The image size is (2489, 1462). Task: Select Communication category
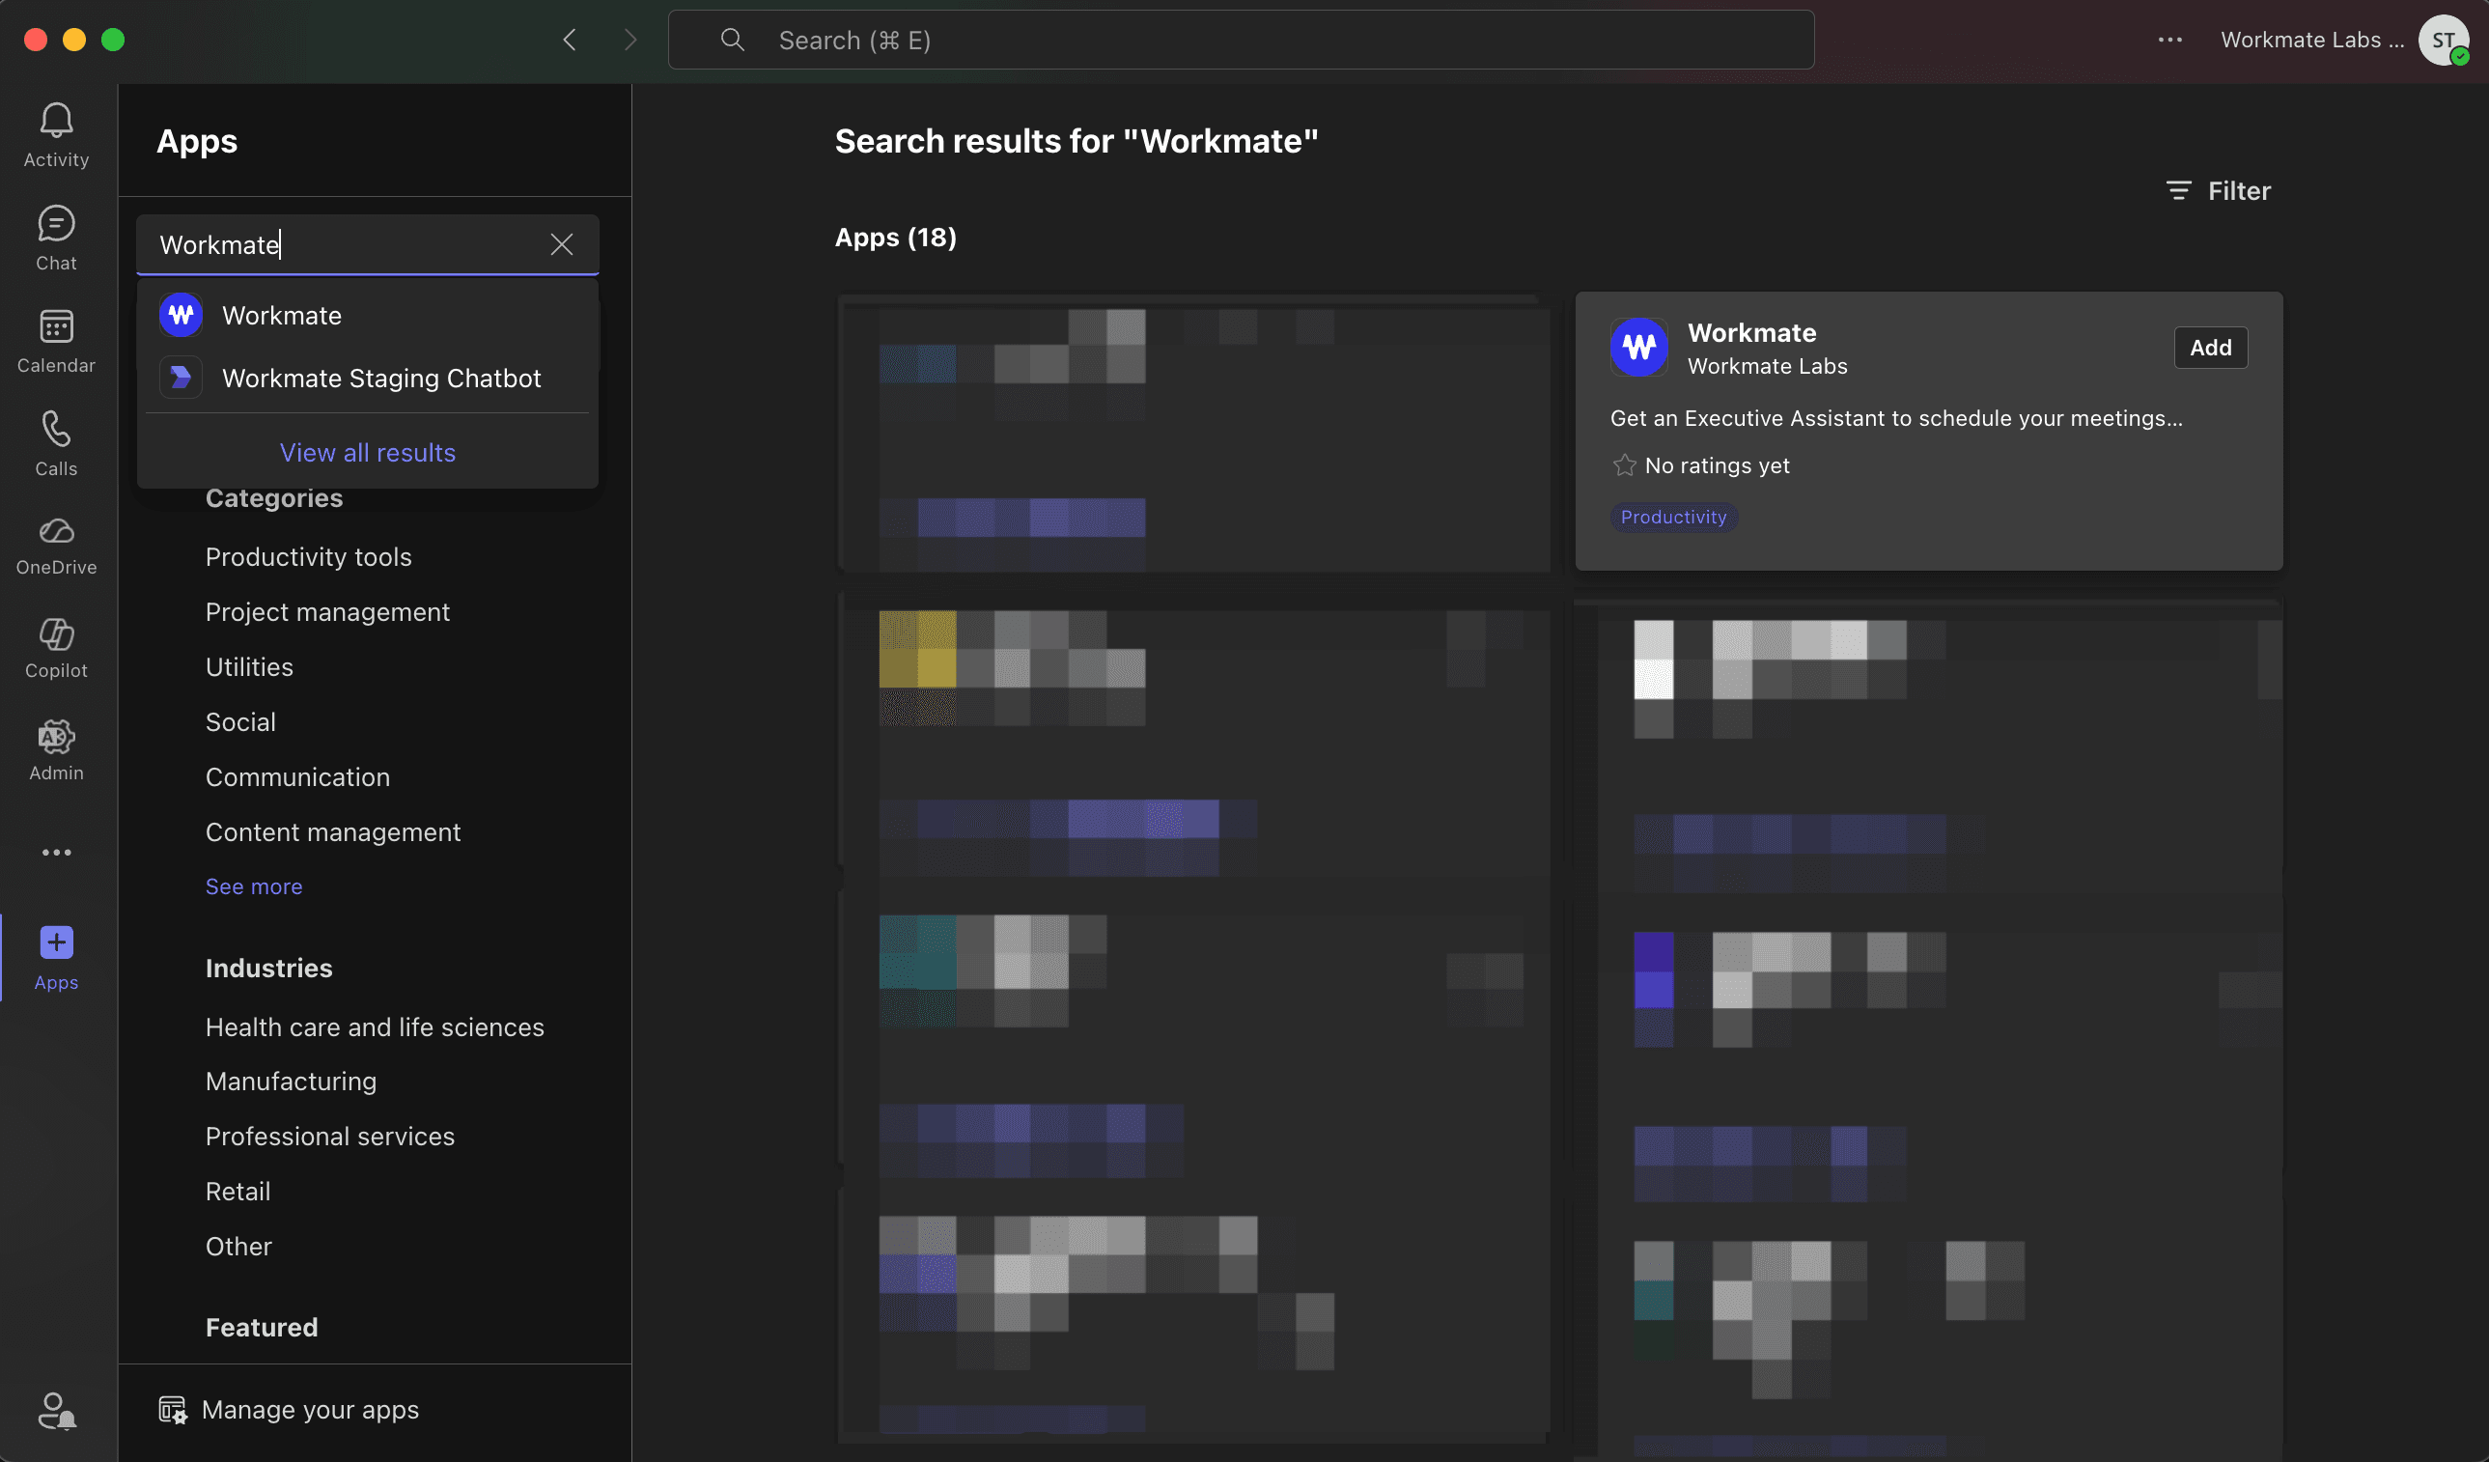(x=297, y=777)
